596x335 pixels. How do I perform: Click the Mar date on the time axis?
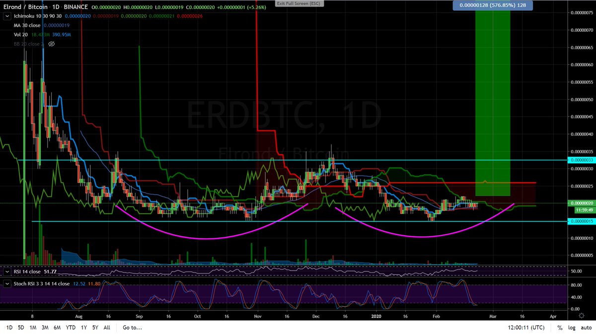click(493, 316)
